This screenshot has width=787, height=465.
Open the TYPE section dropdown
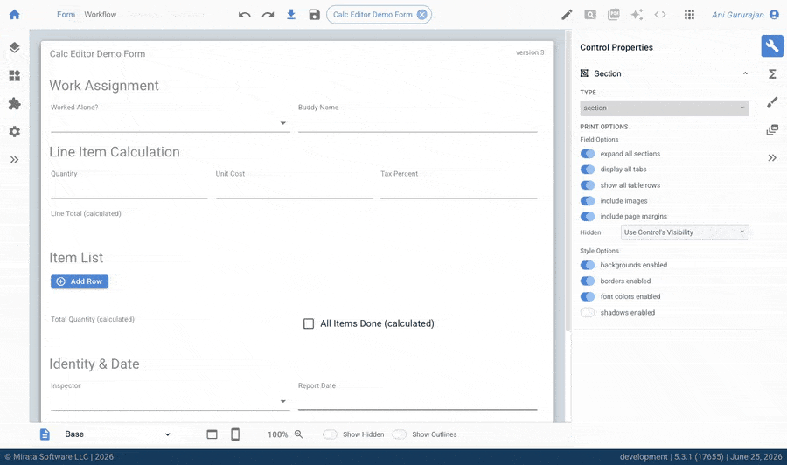[x=665, y=108]
